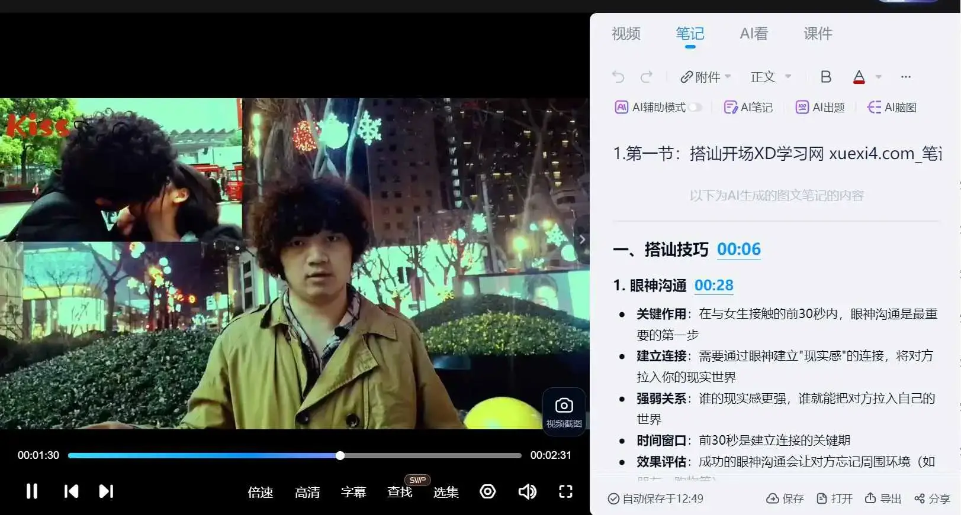Click the 导出 export button
Screen dimensions: 961x515
(883, 498)
